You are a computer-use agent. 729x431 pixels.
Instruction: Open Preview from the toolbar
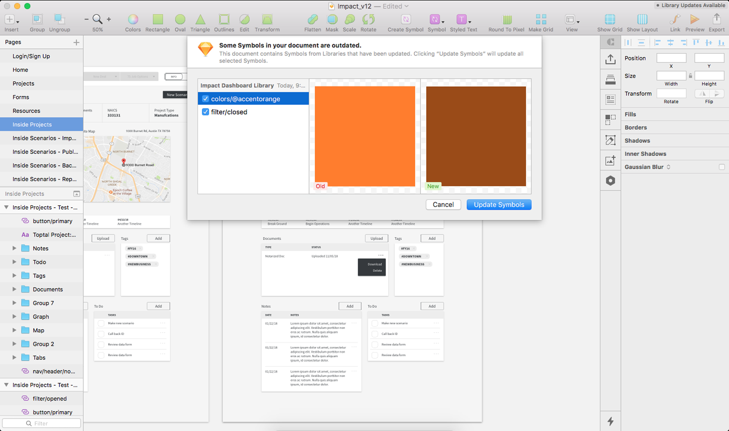[x=694, y=20]
